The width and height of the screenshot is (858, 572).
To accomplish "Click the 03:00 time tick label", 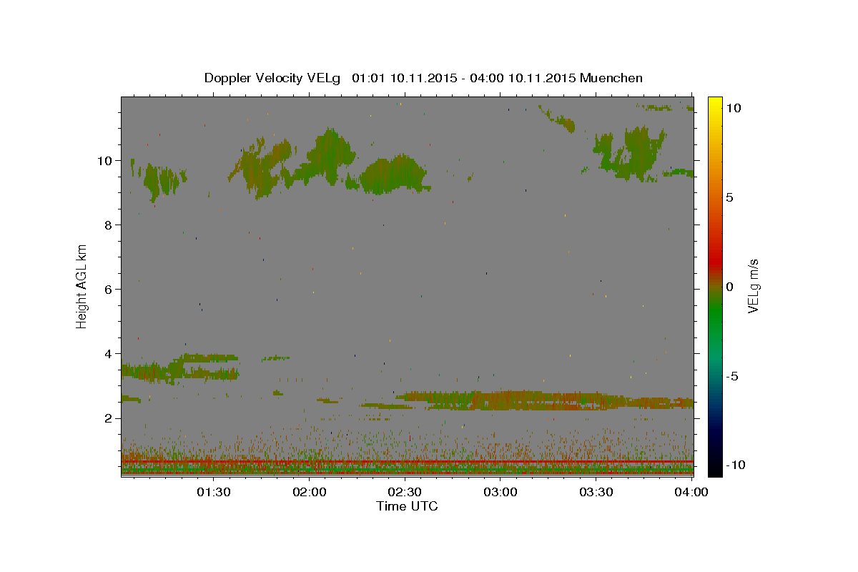I will [500, 492].
